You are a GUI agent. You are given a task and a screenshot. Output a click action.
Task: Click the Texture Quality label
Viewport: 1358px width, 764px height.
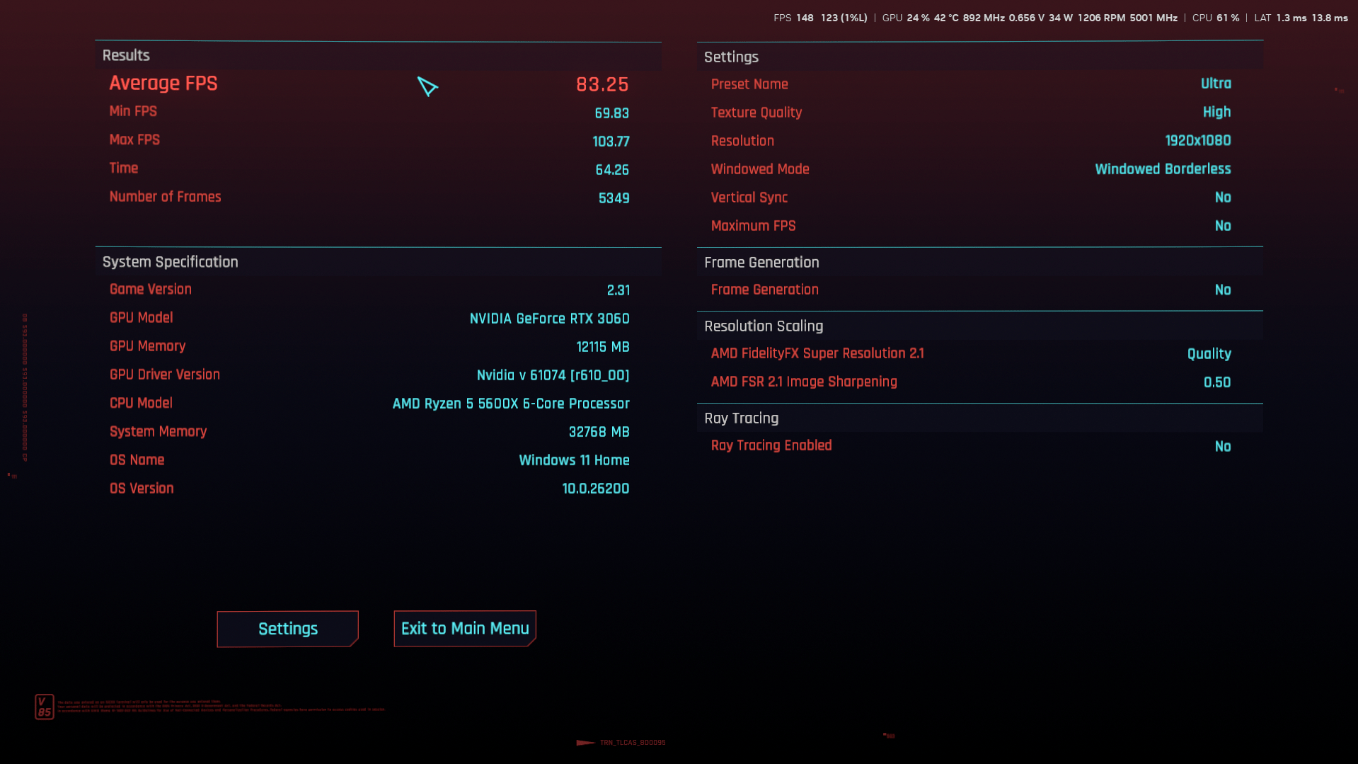tap(756, 113)
